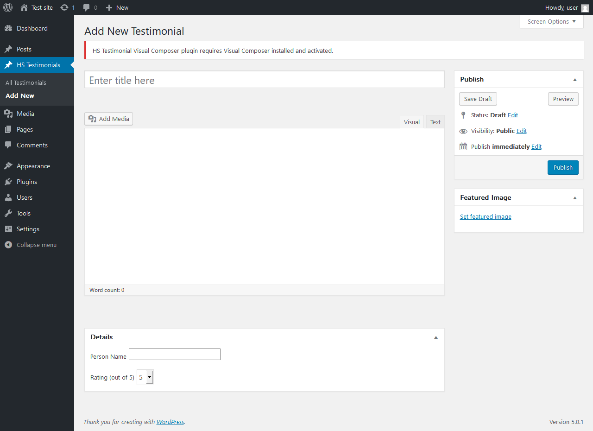
Task: Click the blue Publish button
Action: [x=563, y=167]
